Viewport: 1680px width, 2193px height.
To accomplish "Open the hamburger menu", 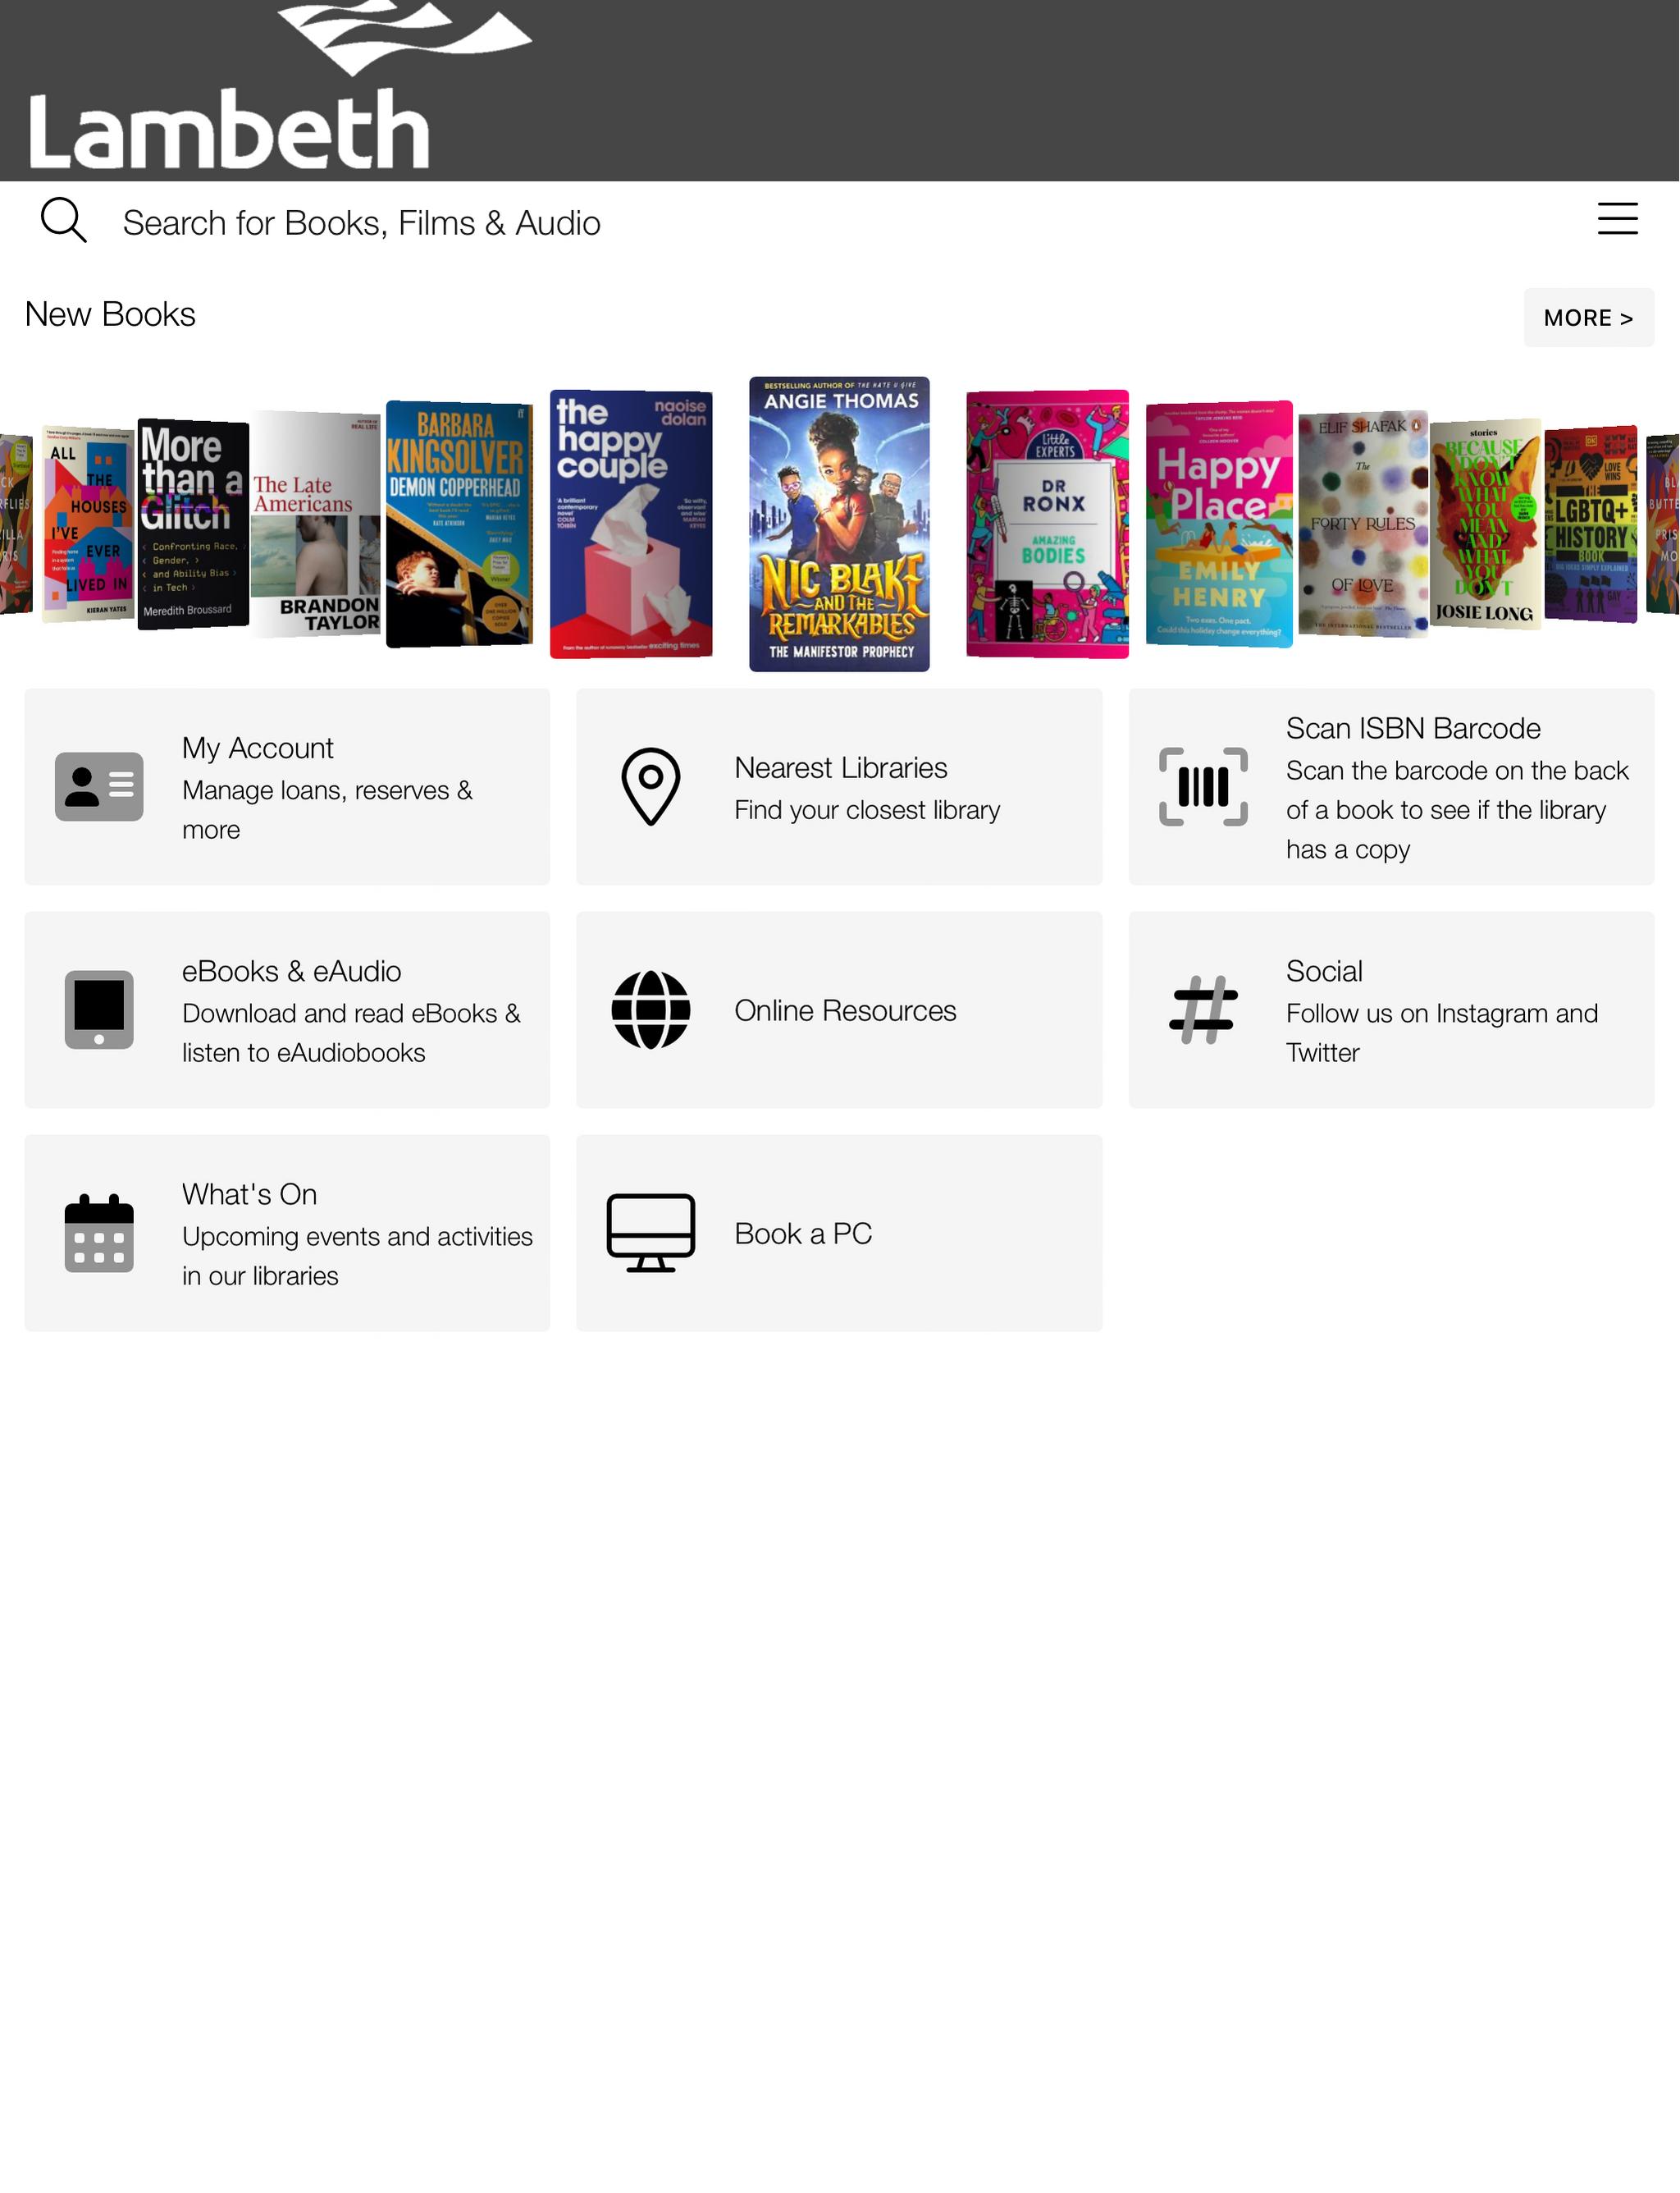I will click(x=1617, y=218).
